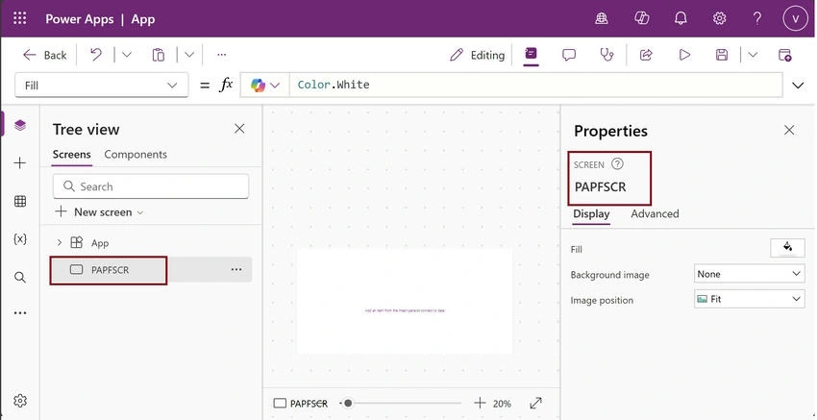817x420 pixels.
Task: Select the Display tab
Action: (x=591, y=214)
